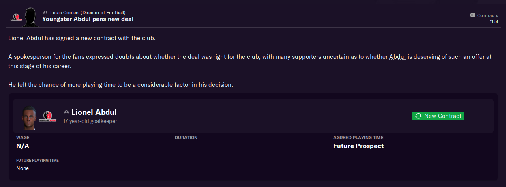Open Lionel Abdul's player face portrait
Screen dimensions: 506x187
(x=28, y=118)
